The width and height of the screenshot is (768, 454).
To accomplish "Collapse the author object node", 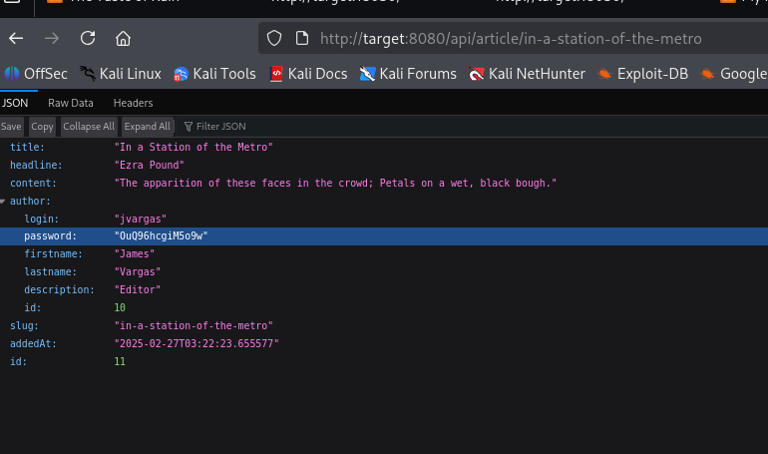I will pyautogui.click(x=3, y=202).
